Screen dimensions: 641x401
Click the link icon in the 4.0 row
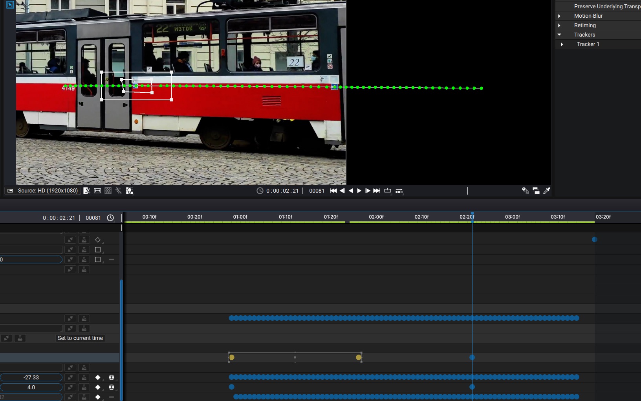[x=70, y=387]
